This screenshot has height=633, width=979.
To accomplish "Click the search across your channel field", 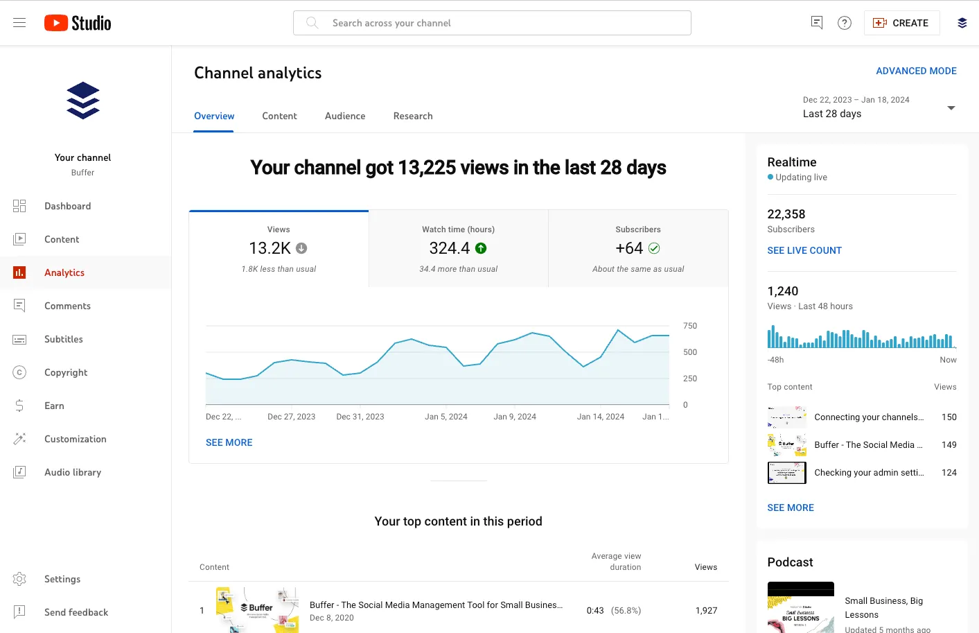I will [492, 23].
